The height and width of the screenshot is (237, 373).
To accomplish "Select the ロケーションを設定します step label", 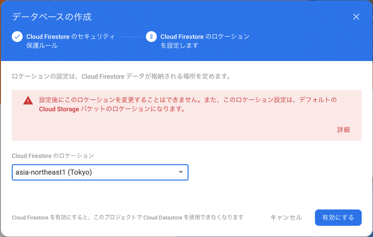I will coord(205,41).
